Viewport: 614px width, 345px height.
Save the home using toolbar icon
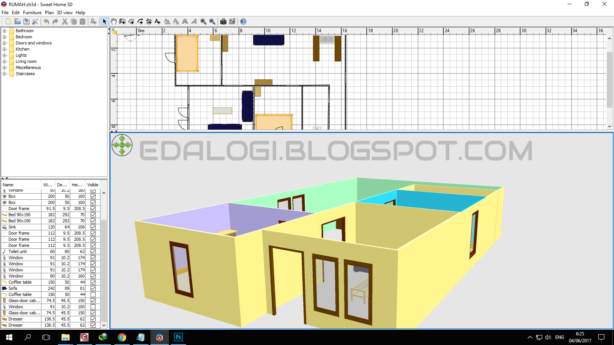coord(26,21)
